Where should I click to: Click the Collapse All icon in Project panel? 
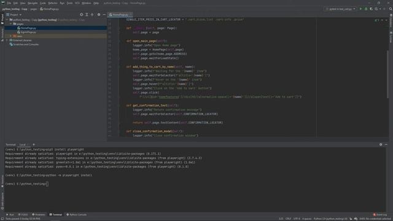92,15
